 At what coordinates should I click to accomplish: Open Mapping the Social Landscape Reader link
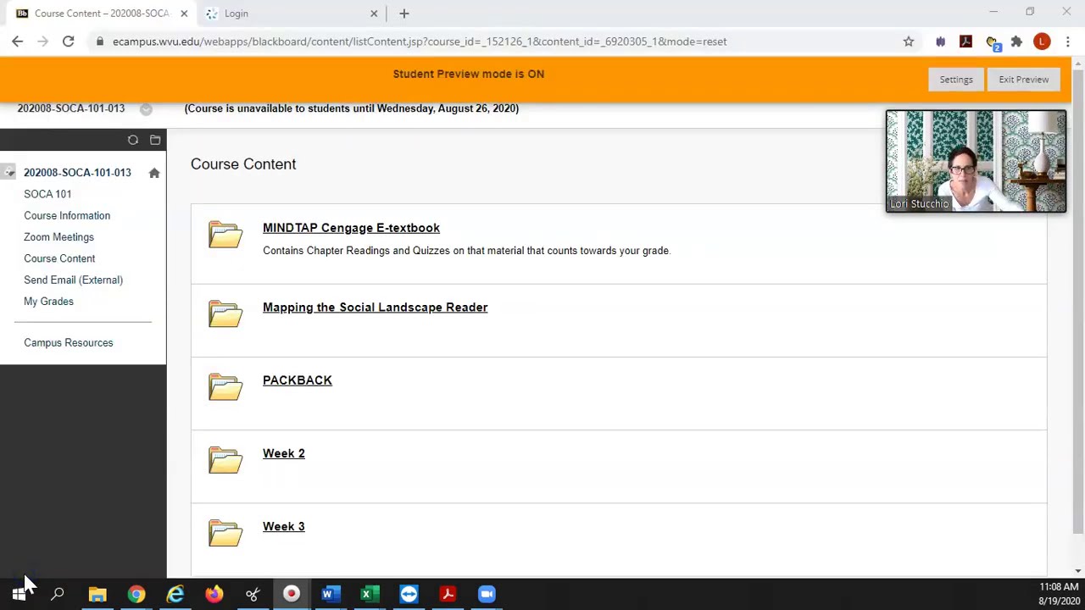375,308
